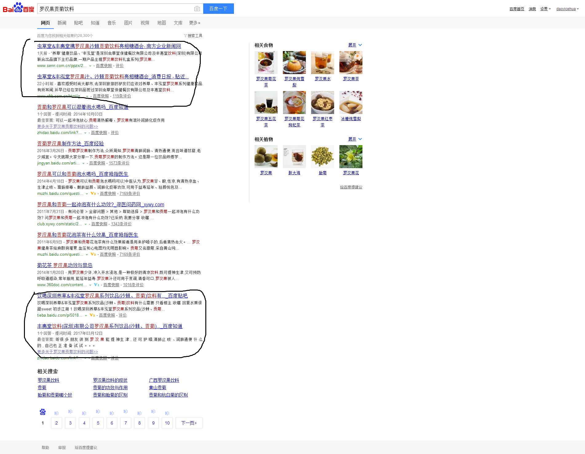The width and height of the screenshot is (585, 454).
Task: Open 罗汉果茶 thumbnail image
Action: pos(351,62)
